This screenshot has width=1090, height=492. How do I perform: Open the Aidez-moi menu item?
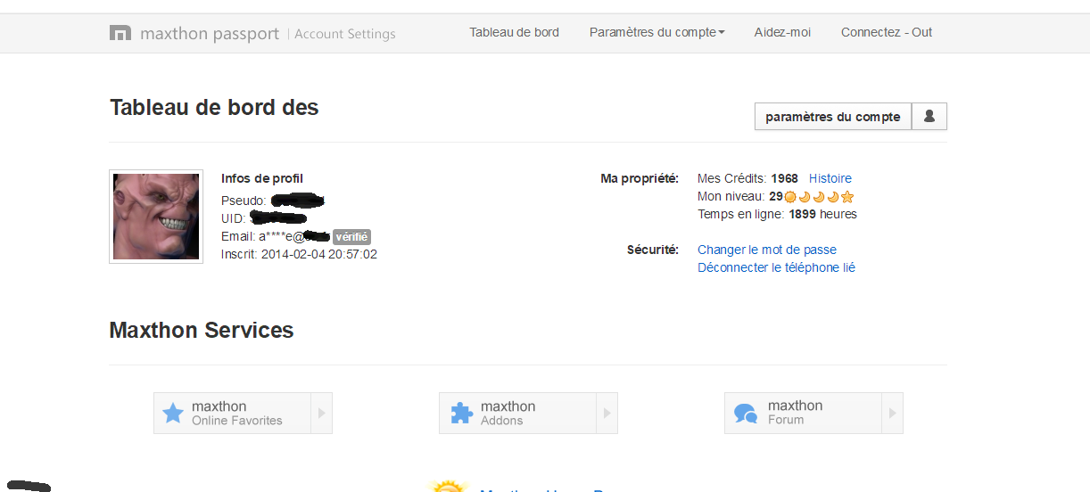click(x=782, y=32)
